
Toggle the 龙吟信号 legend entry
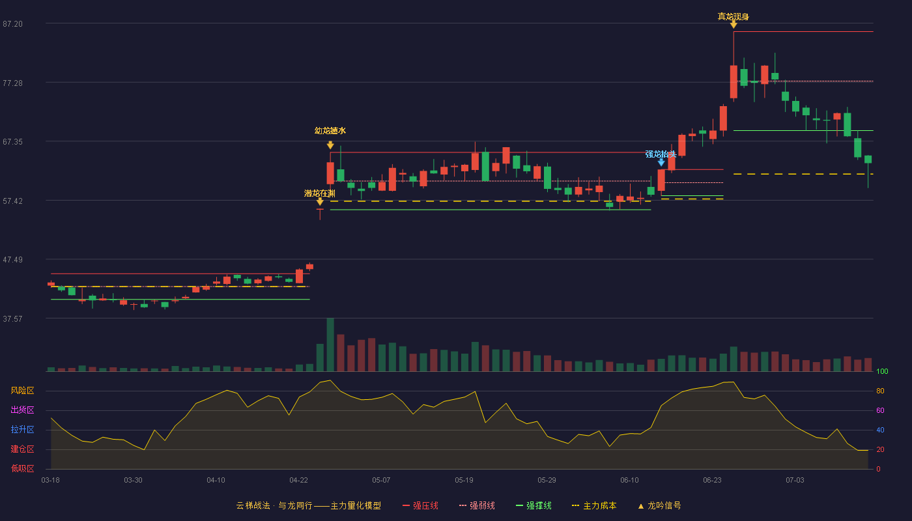click(x=659, y=505)
